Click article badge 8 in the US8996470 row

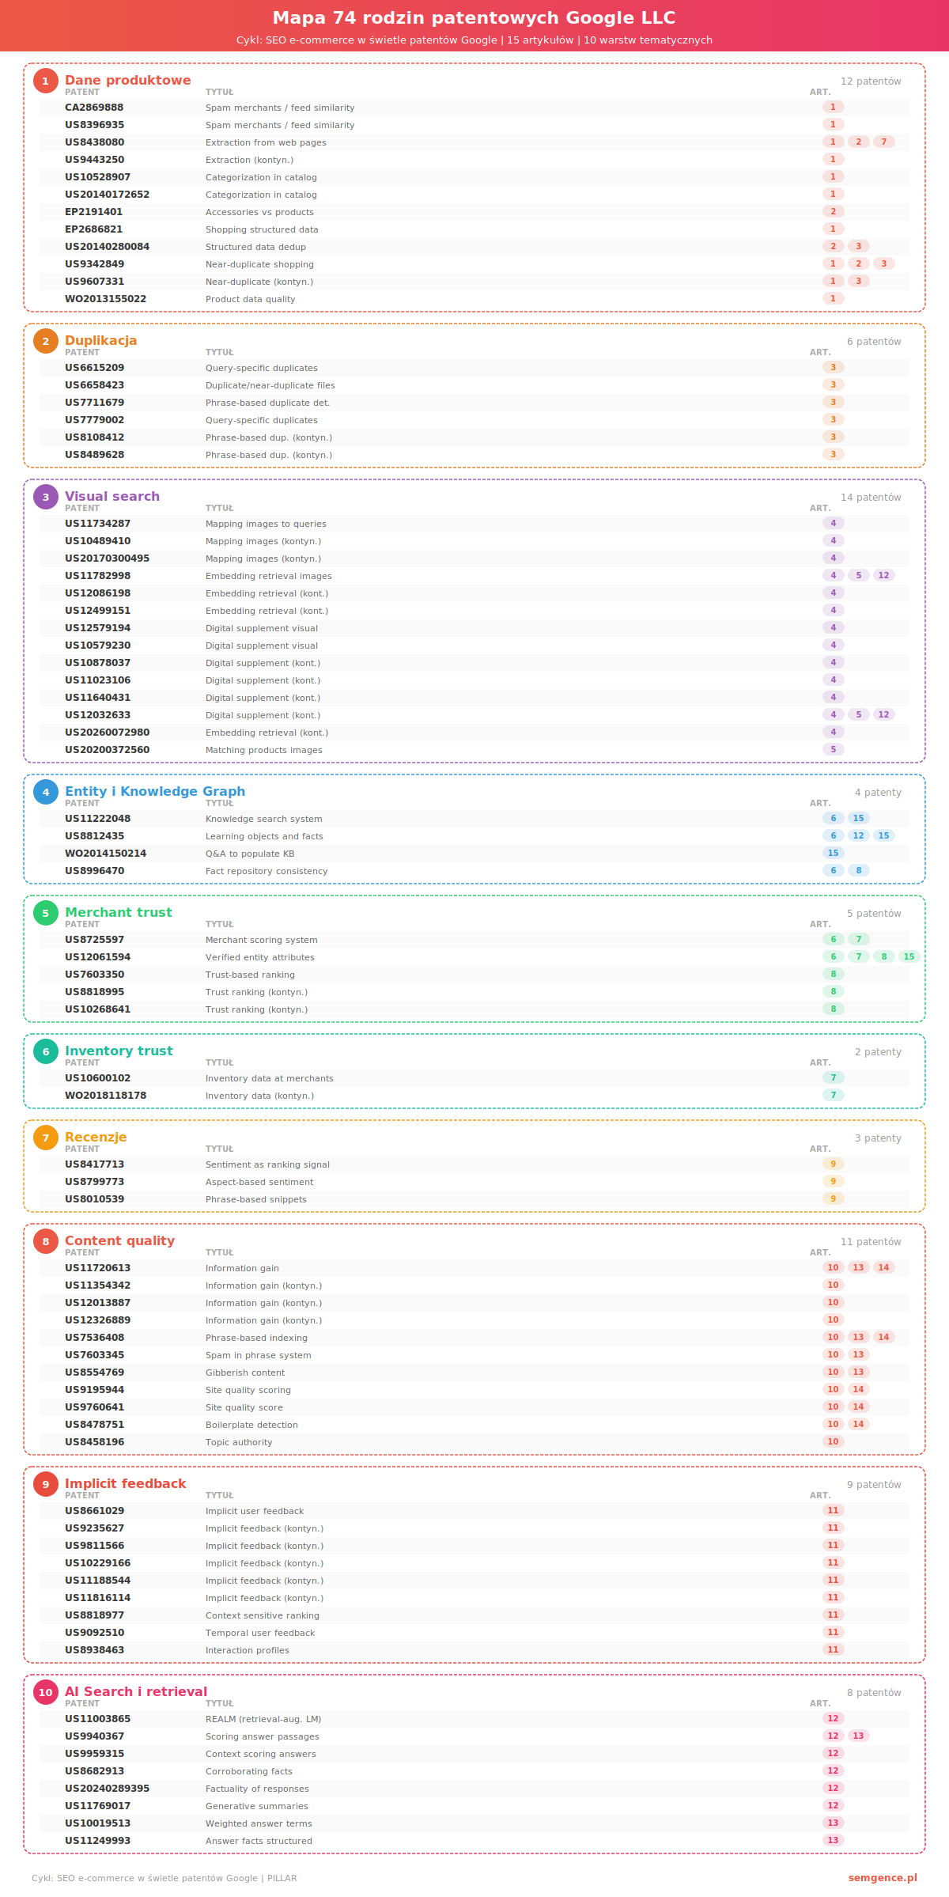point(859,870)
